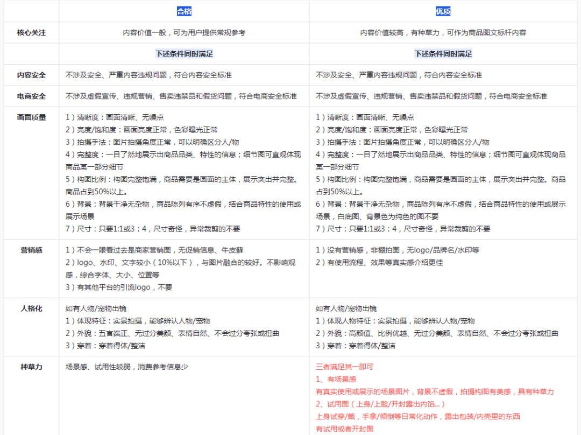
Task: Click the 电商安全 row label
Action: tap(30, 96)
